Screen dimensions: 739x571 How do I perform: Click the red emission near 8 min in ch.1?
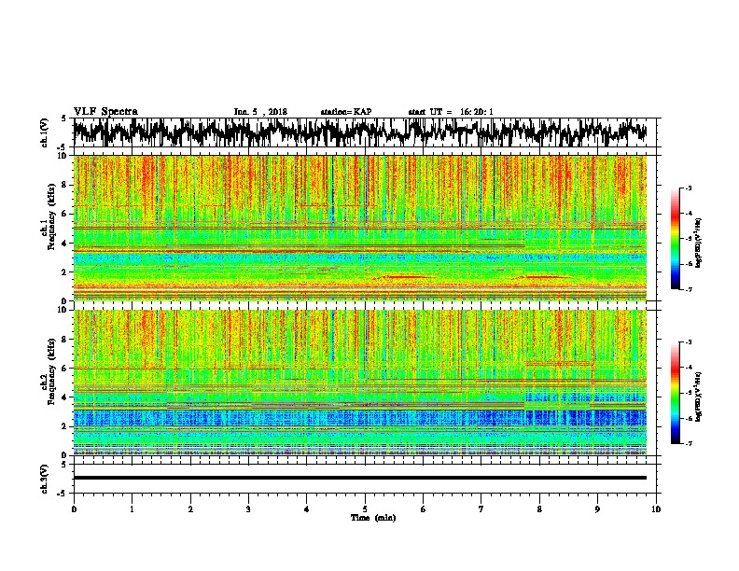pyautogui.click(x=542, y=277)
